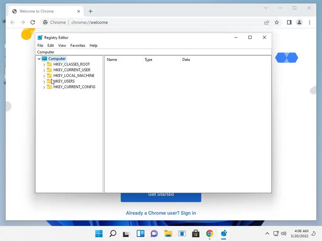Open Task View on taskbar
This screenshot has width=322, height=241.
[126, 233]
